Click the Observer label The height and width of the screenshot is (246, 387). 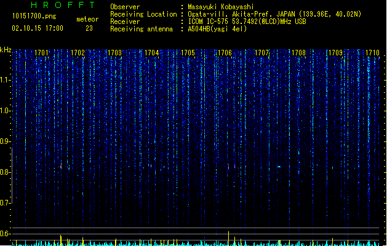125,7
